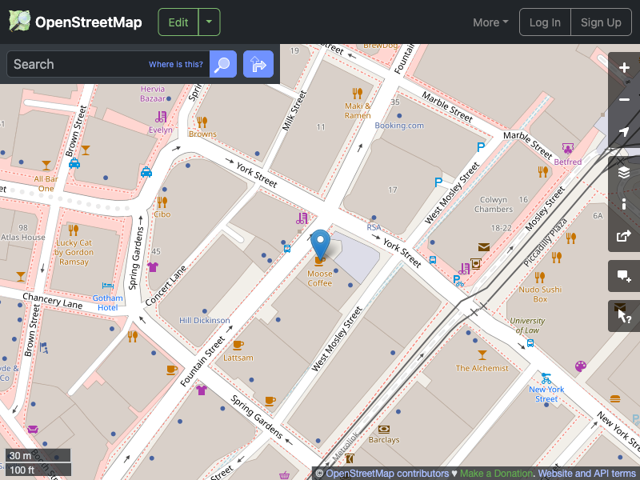Screen dimensions: 640x480
Task: View the map legend information
Action: coord(624,204)
